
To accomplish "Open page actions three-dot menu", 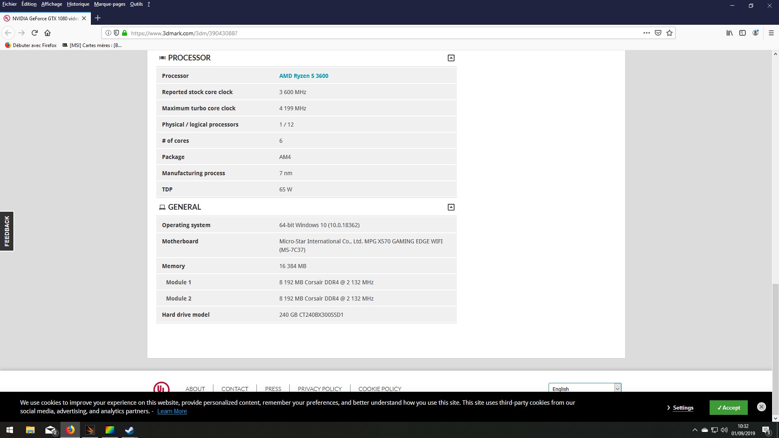I will click(646, 33).
